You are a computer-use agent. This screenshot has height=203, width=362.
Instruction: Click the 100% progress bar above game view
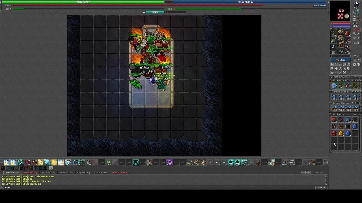155,12
